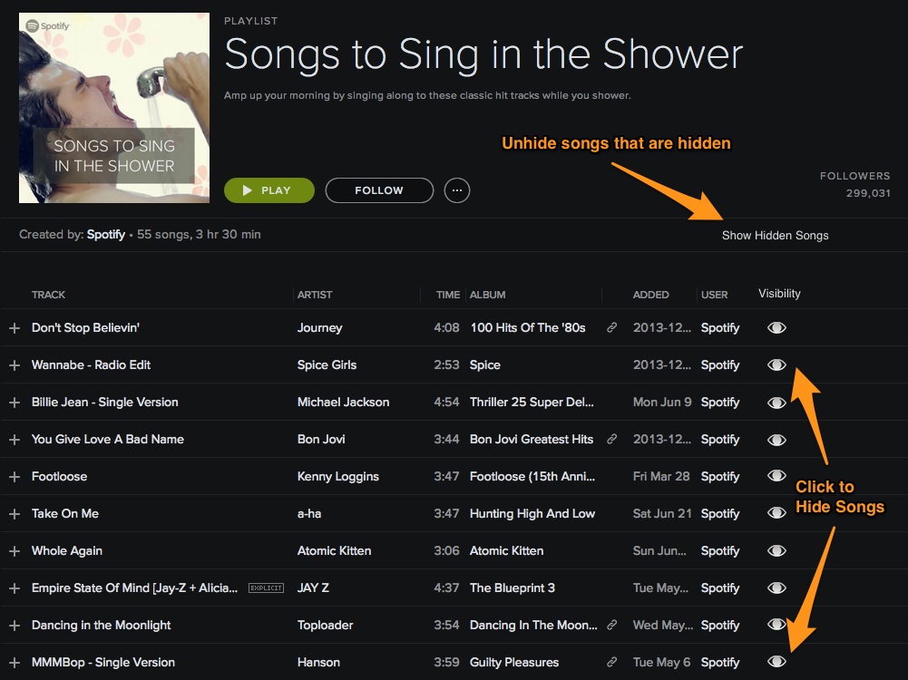Viewport: 908px width, 680px height.
Task: Click link icon beside Guilty Pleasures album
Action: [611, 662]
